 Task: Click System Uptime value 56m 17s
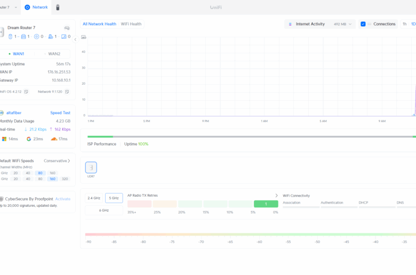(x=63, y=64)
